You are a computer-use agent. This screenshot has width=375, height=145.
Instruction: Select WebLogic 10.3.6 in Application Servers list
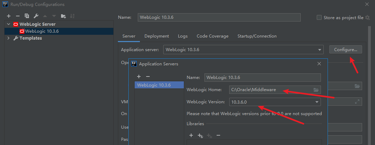coord(159,85)
